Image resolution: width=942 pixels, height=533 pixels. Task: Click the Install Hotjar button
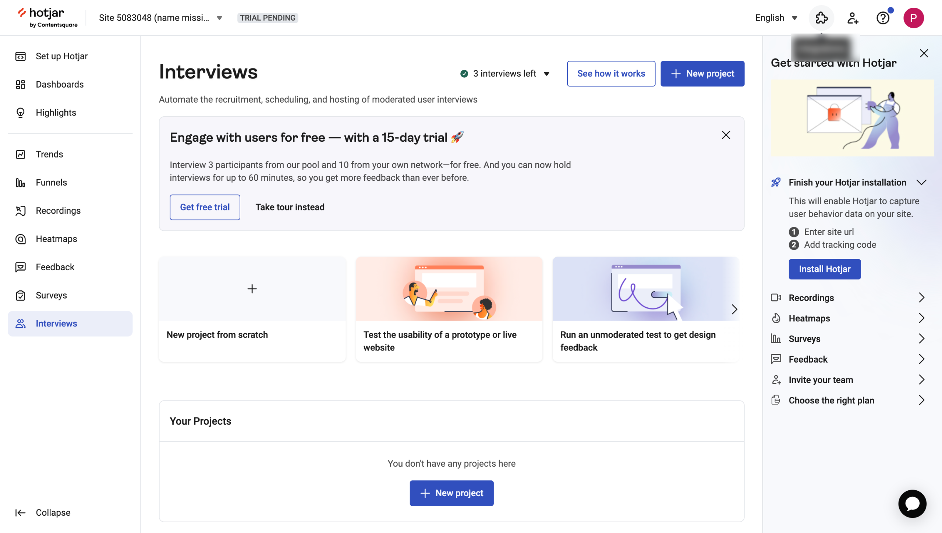pos(824,269)
